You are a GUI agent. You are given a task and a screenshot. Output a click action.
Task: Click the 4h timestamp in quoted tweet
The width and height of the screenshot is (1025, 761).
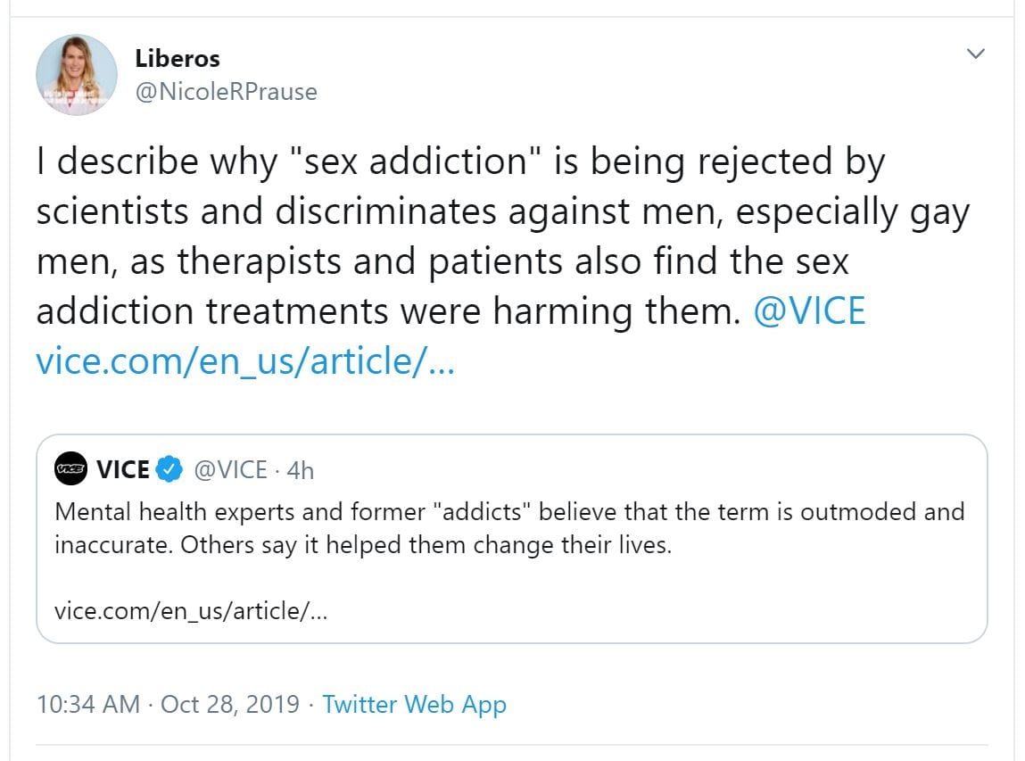coord(301,470)
